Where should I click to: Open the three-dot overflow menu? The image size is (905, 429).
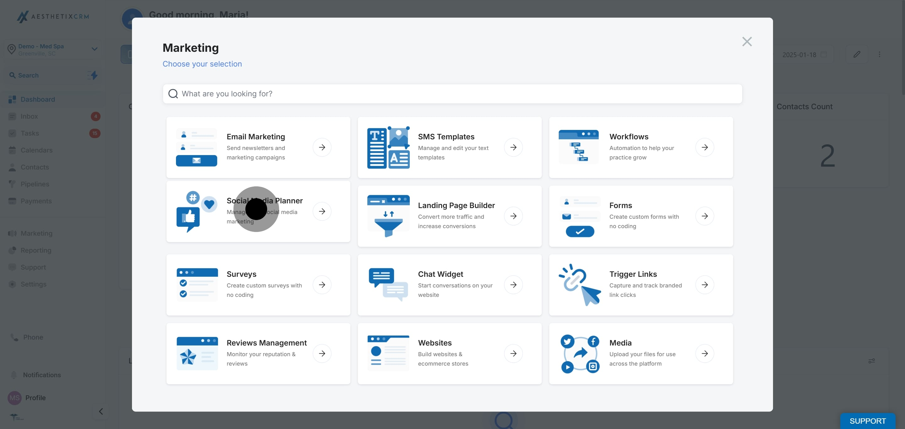[x=880, y=54]
